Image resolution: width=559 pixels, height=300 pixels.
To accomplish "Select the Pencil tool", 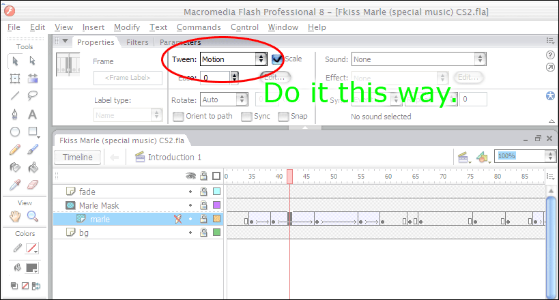I will pyautogui.click(x=15, y=149).
